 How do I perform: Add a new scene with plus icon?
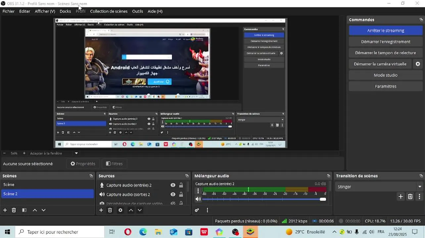click(x=5, y=210)
